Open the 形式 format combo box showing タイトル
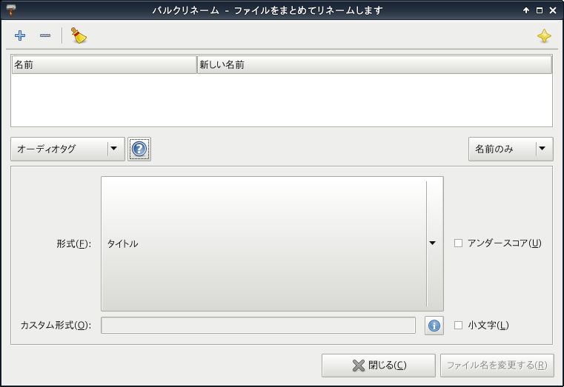Image resolution: width=564 pixels, height=387 pixels. point(272,243)
